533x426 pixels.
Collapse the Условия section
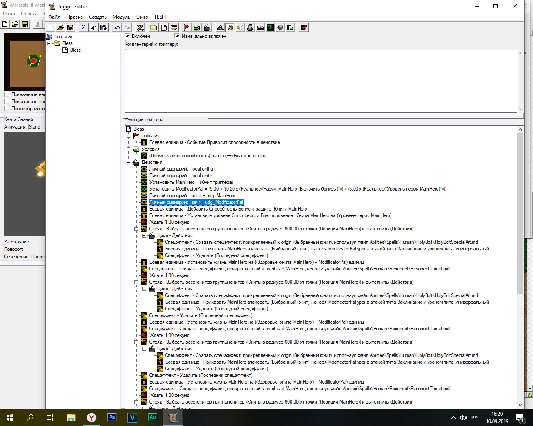tap(129, 149)
